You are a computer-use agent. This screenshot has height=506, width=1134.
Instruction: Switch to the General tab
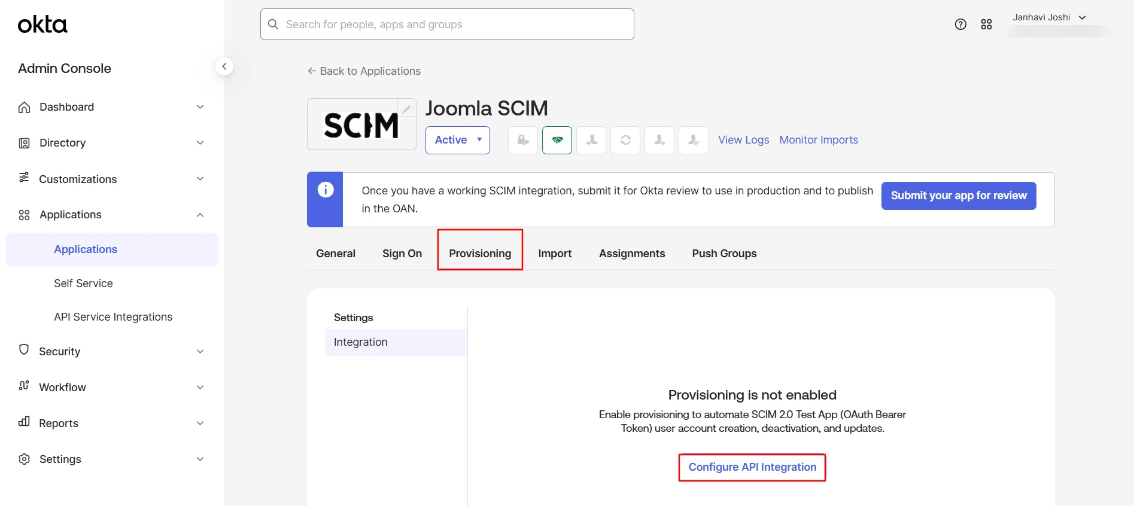click(x=336, y=254)
